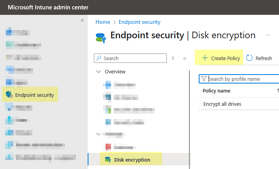Collapse the Overview section chevron
Image resolution: width=279 pixels, height=169 pixels.
tap(99, 71)
